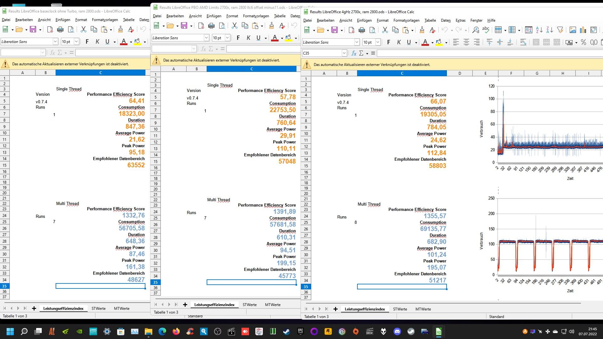Screen dimensions: 603x339
Task: Click Format as Percent in 4gHz window
Action: pos(584,42)
